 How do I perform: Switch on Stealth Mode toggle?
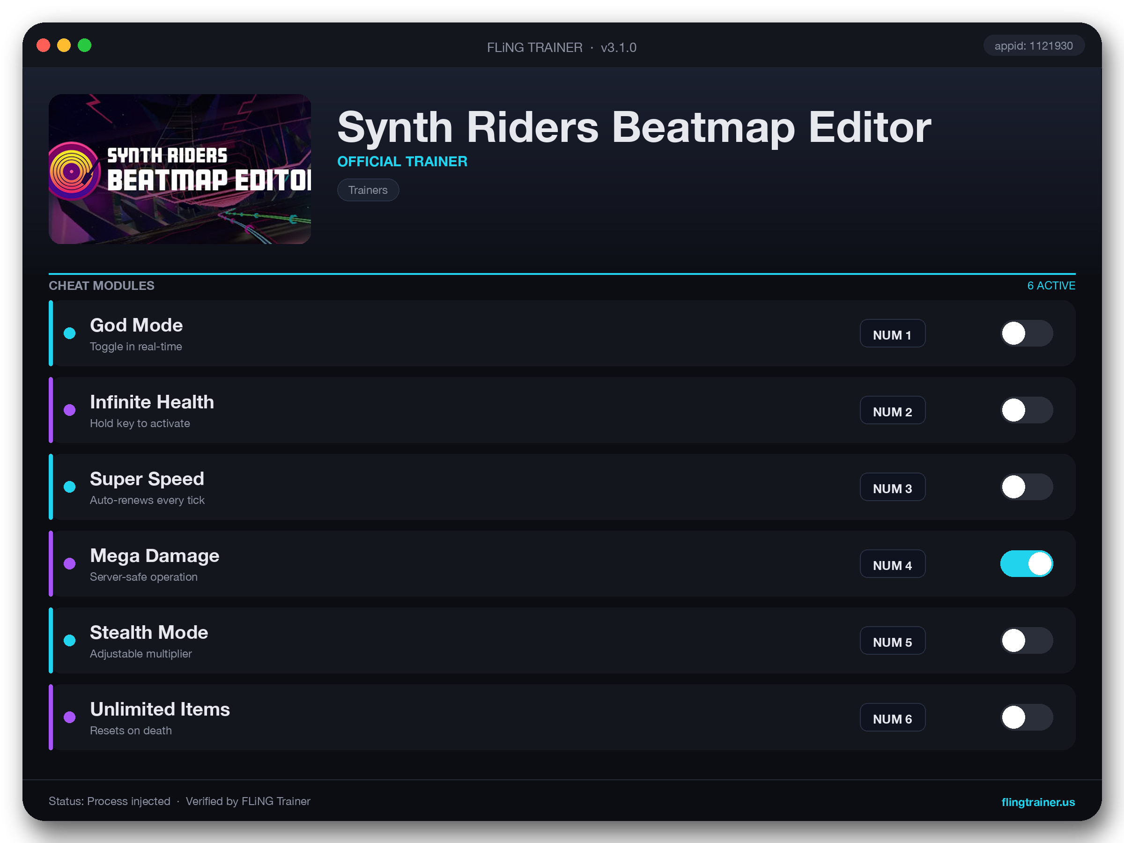(x=1027, y=640)
